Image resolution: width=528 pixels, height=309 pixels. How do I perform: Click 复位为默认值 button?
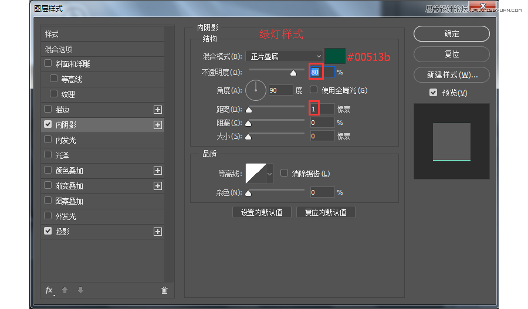click(x=326, y=212)
